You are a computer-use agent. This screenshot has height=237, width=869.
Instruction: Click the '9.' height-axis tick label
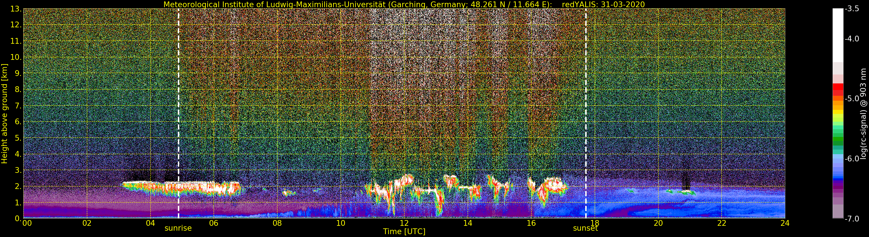coord(18,73)
